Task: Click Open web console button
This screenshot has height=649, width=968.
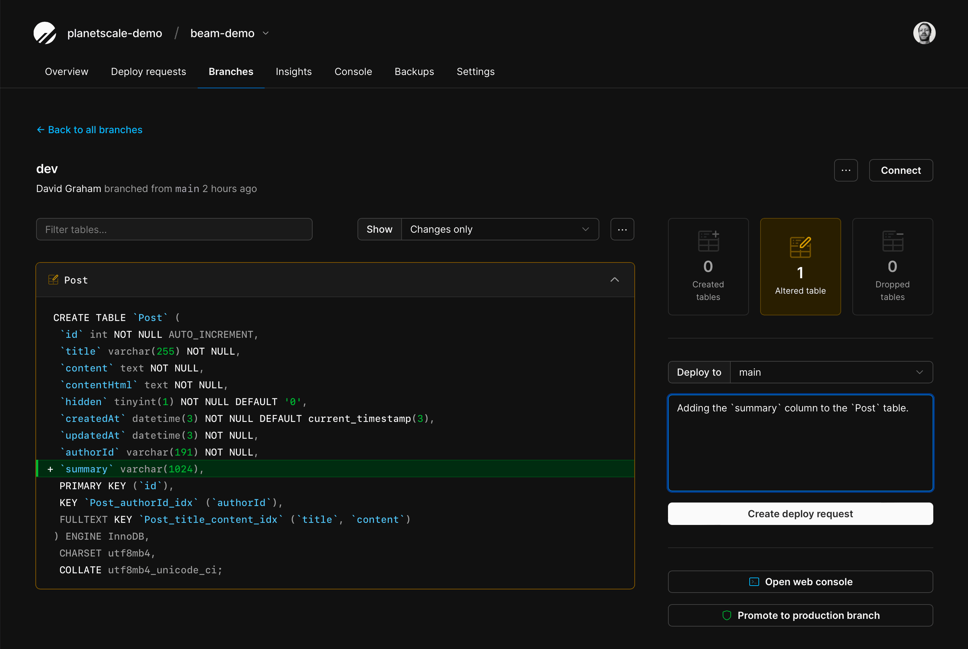Action: (800, 581)
